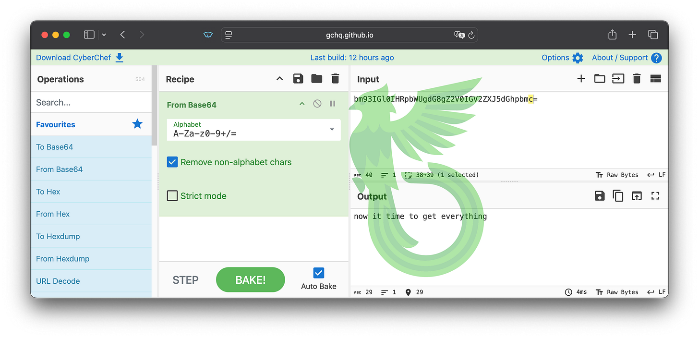Change input LF end-of-line selector

pyautogui.click(x=657, y=175)
